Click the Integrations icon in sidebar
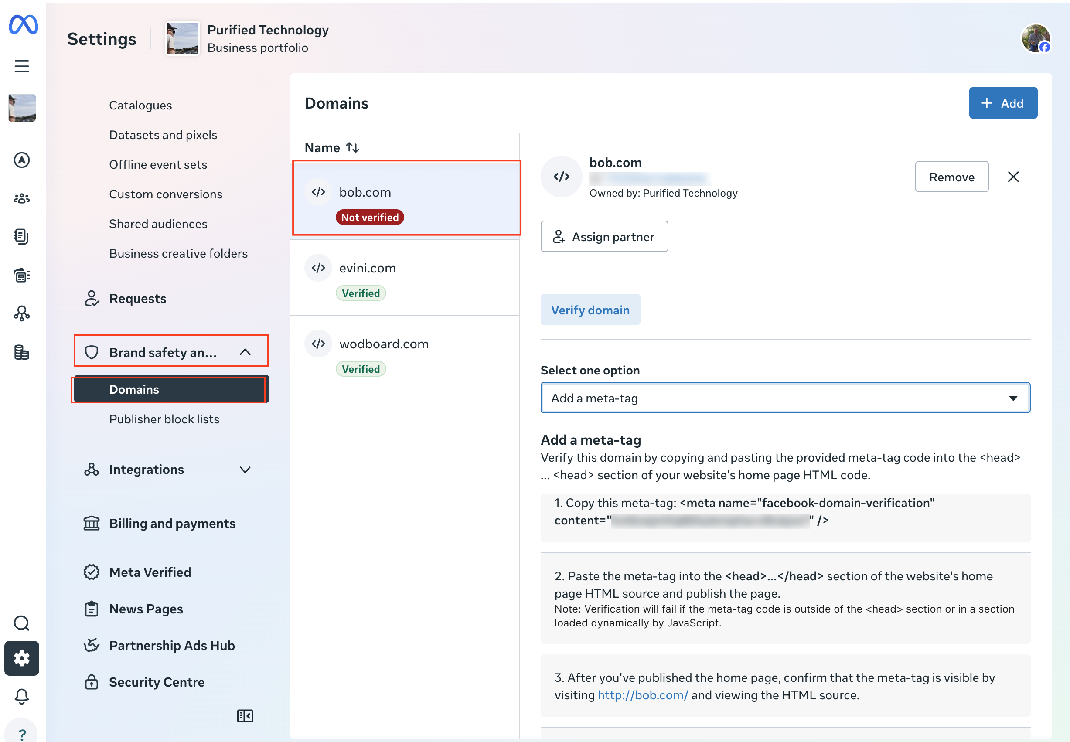Viewport: 1070px width, 742px height. (92, 470)
